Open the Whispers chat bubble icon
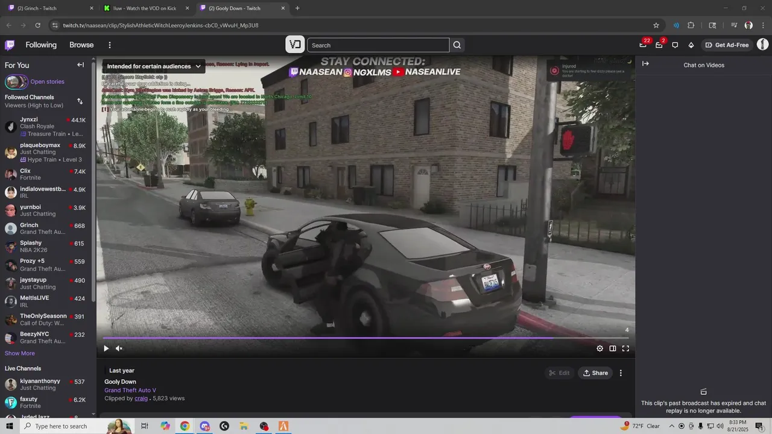Image resolution: width=772 pixels, height=434 pixels. click(675, 45)
